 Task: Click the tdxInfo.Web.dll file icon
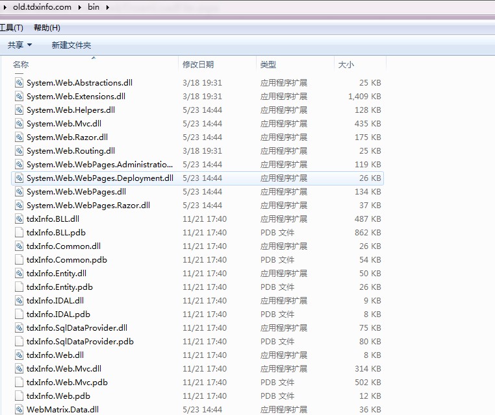point(19,355)
